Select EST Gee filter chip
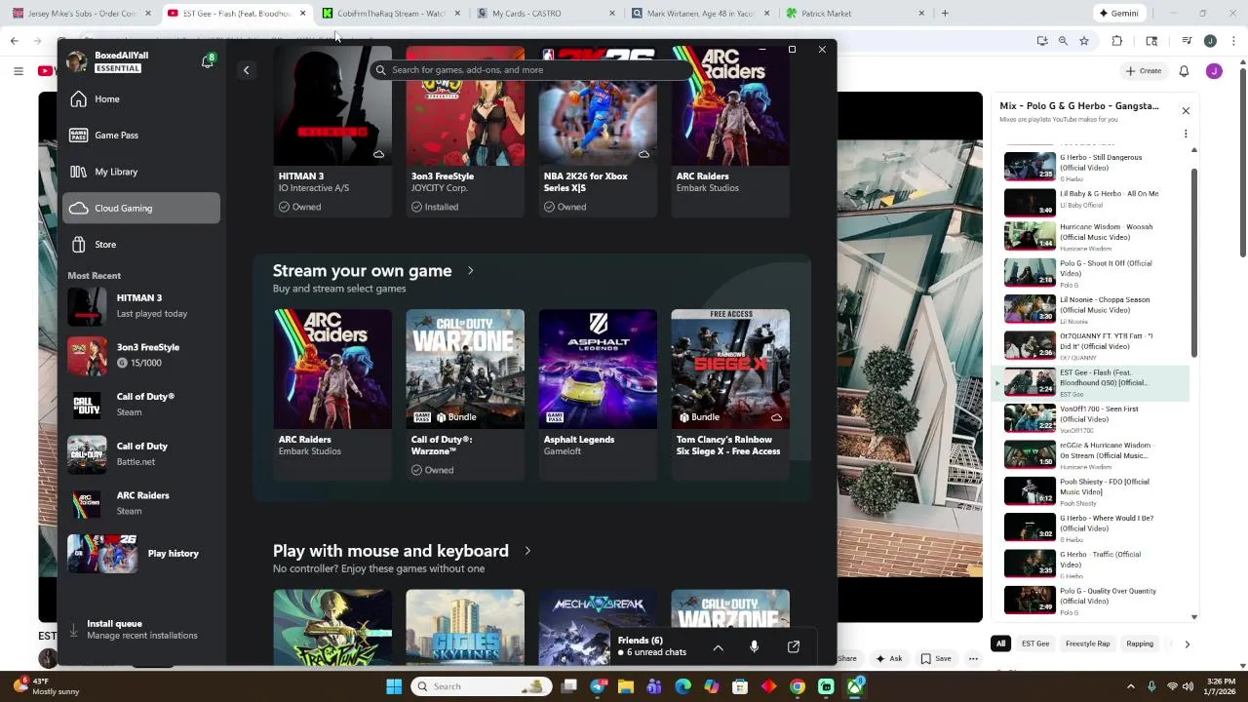This screenshot has width=1248, height=702. point(1035,643)
